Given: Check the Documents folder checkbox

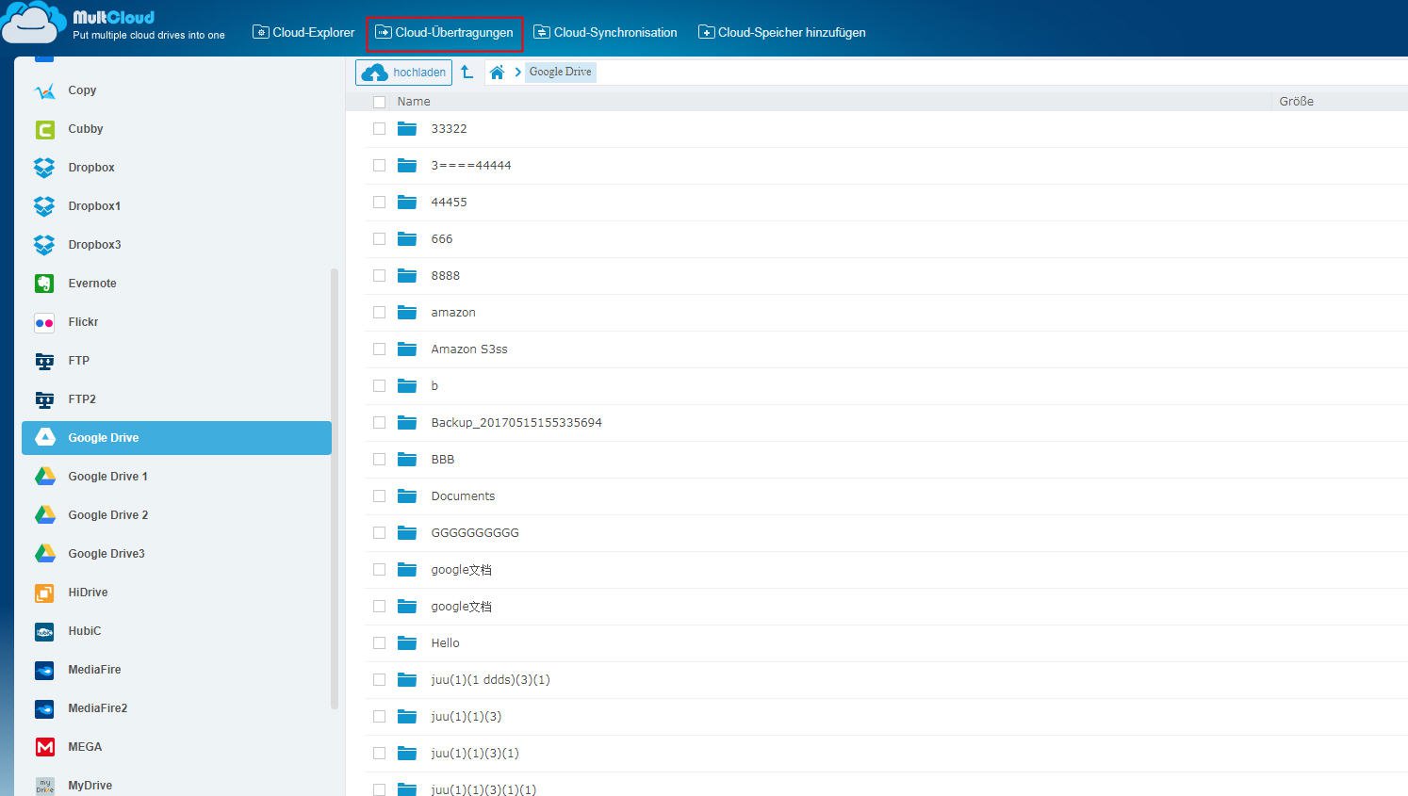Looking at the screenshot, I should click(x=379, y=496).
